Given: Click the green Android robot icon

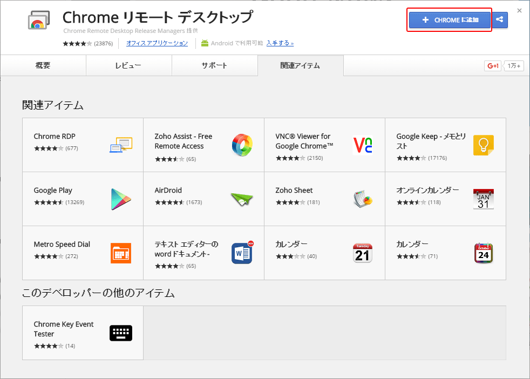Looking at the screenshot, I should [205, 43].
